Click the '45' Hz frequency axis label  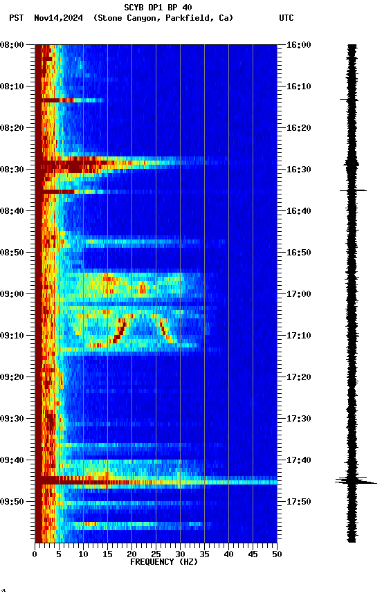click(x=253, y=554)
